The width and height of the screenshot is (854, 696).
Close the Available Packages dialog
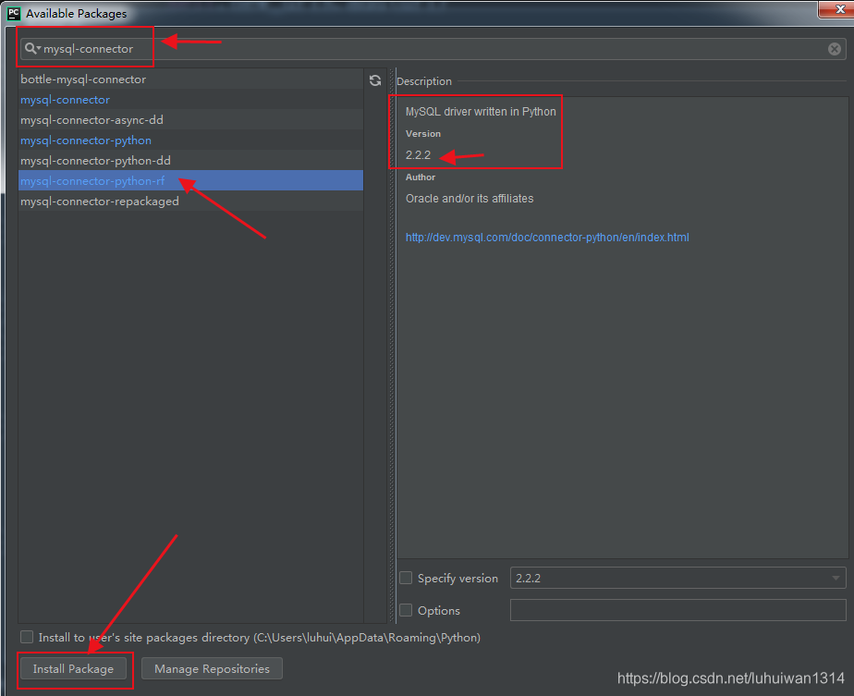[839, 9]
